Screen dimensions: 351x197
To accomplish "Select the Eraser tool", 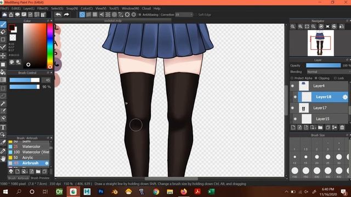I will point(3,32).
